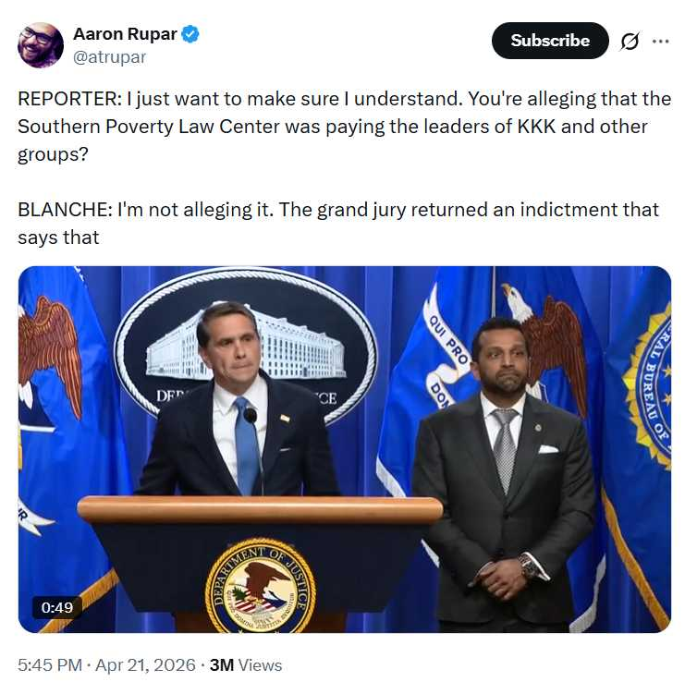Viewport: 685px width, 694px height.
Task: Open the 5:45 PM timestamp link
Action: [46, 665]
